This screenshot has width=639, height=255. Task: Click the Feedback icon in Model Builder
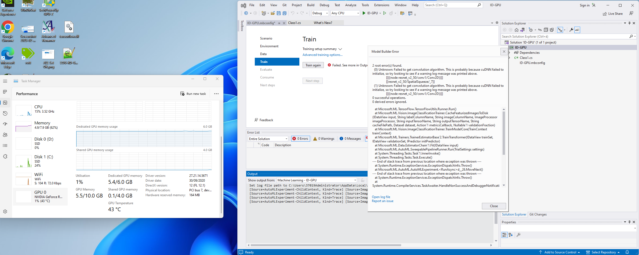tap(256, 120)
